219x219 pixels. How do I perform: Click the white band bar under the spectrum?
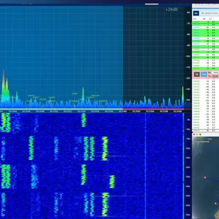(x=61, y=109)
